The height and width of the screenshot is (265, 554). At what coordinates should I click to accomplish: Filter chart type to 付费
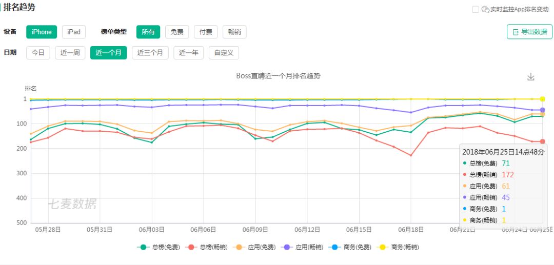[206, 32]
